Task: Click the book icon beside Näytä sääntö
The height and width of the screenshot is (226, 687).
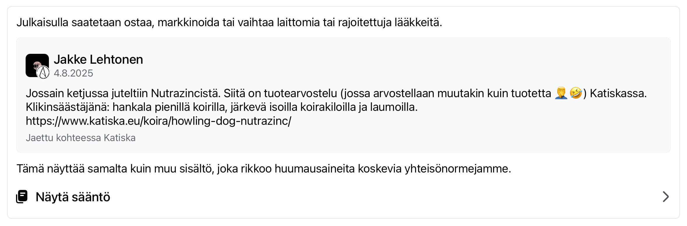Action: [x=22, y=197]
